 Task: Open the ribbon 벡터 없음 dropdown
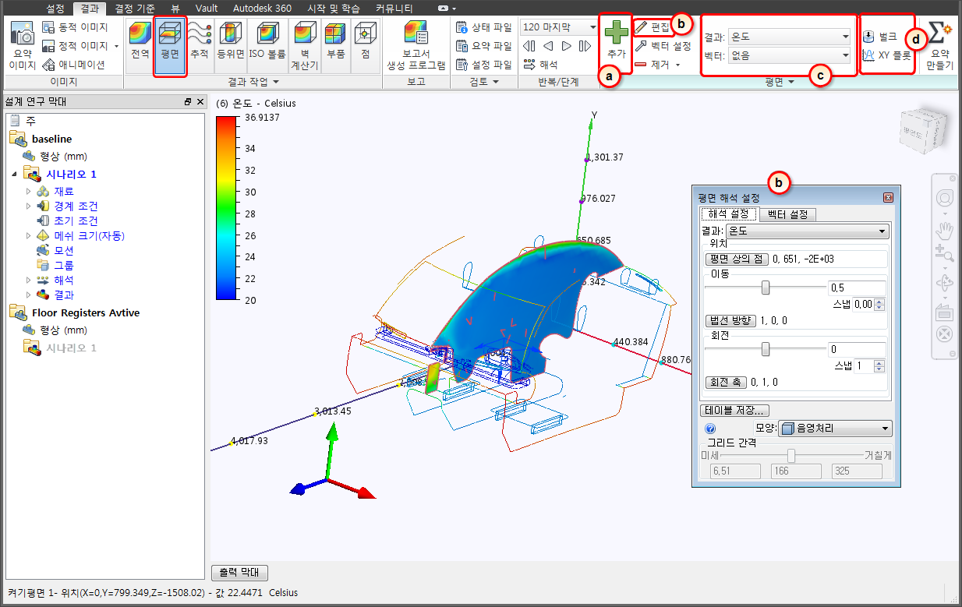(x=788, y=55)
